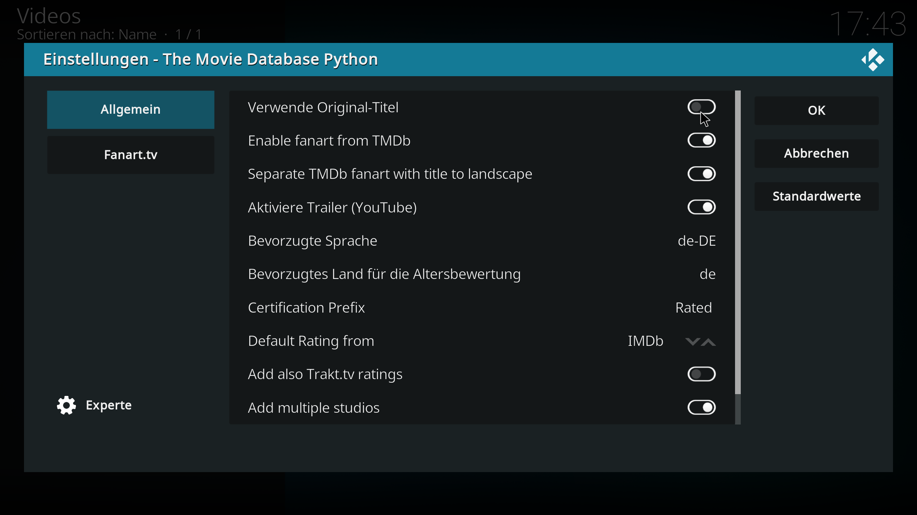Click the Experte settings gear icon

[66, 405]
